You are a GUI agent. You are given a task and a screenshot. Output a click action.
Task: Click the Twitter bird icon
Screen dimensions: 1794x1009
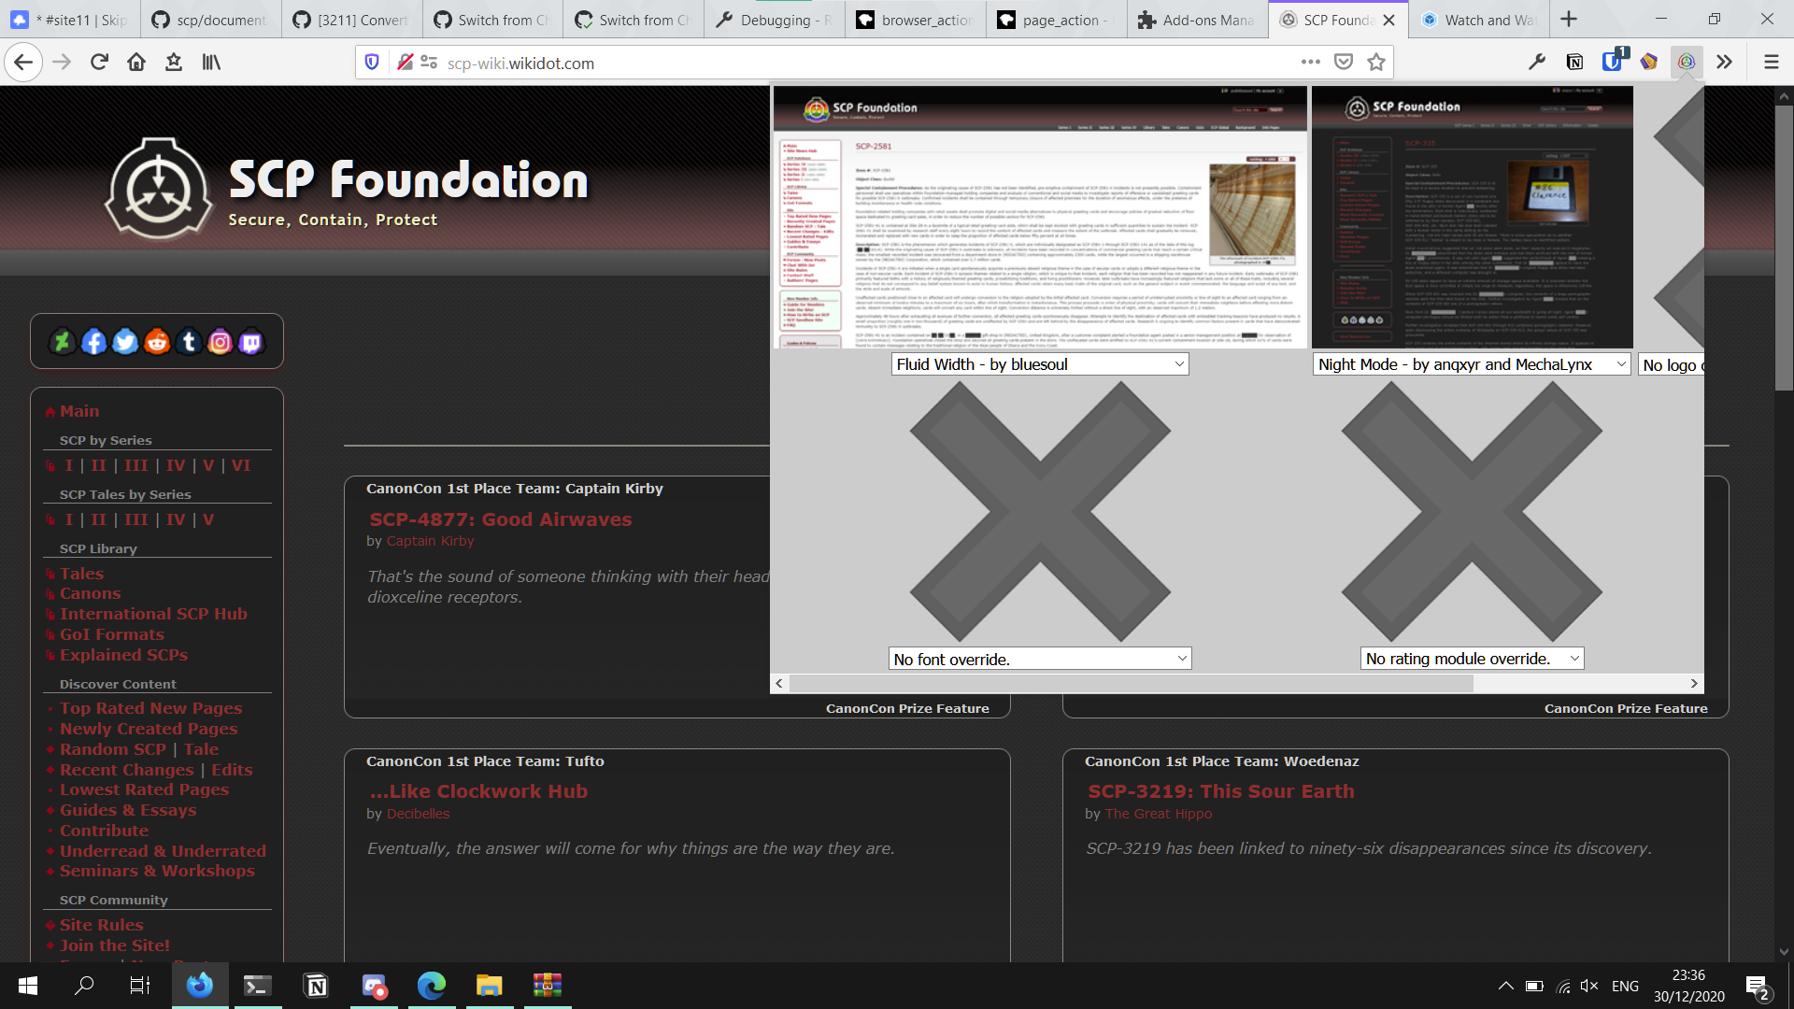coord(125,342)
